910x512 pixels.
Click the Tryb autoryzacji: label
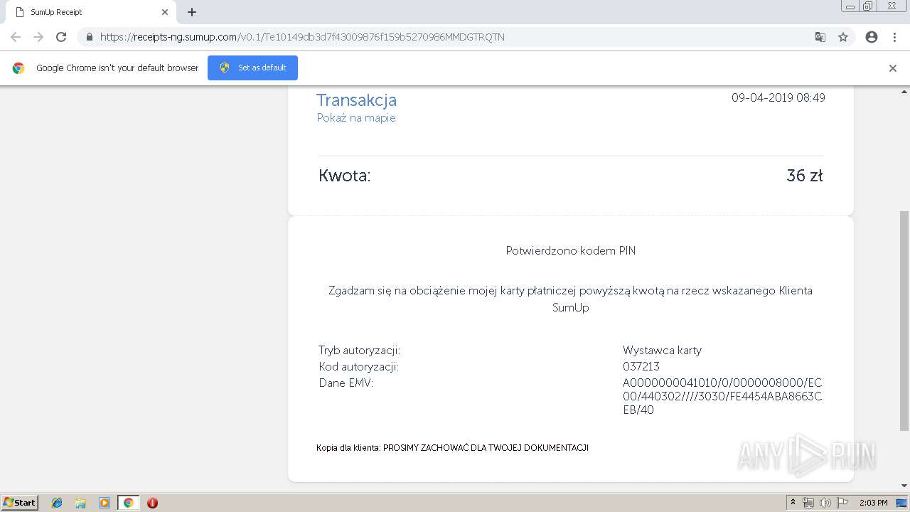[x=360, y=351]
